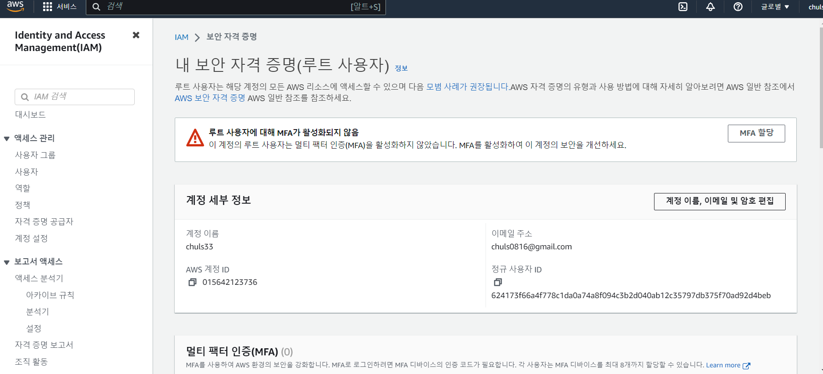823x374 pixels.
Task: Click the 계정 세부 정보 heading
Action: [x=218, y=200]
